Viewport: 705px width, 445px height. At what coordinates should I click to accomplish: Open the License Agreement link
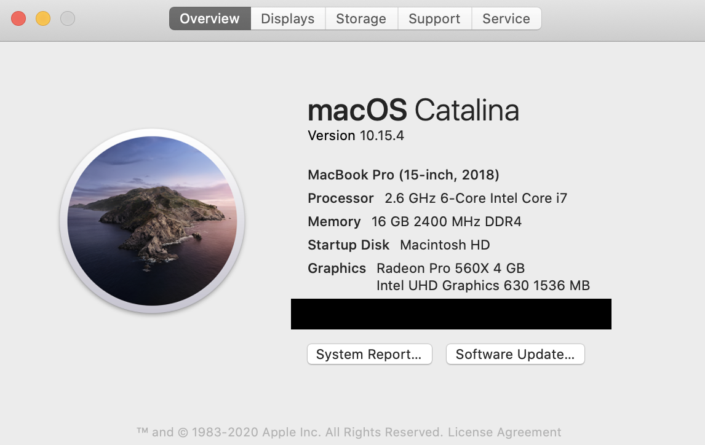504,432
